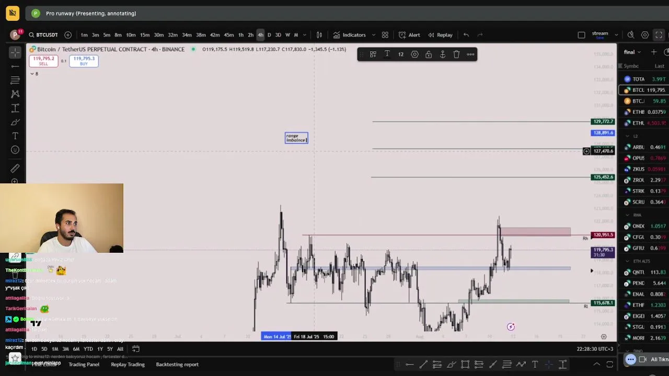Select the polyline tool in the bottom favorites toolbar

(x=521, y=365)
